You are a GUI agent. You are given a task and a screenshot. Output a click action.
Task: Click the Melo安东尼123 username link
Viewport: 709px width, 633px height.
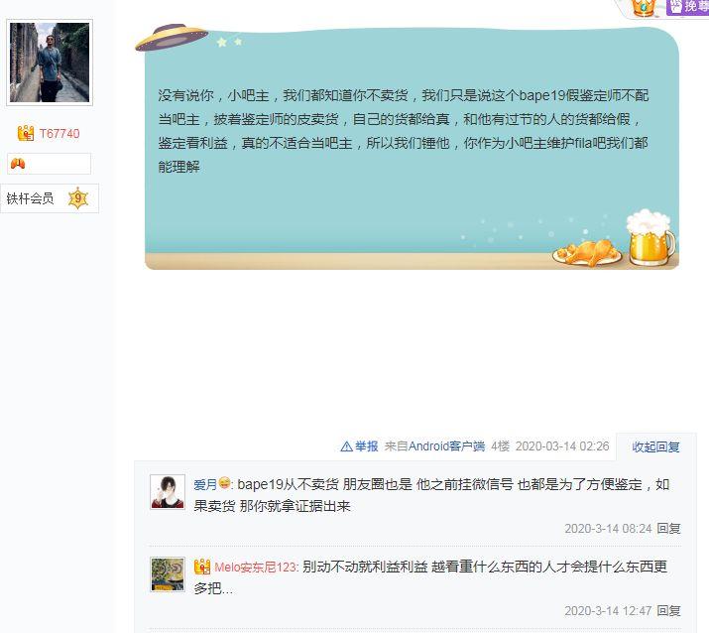pos(256,567)
